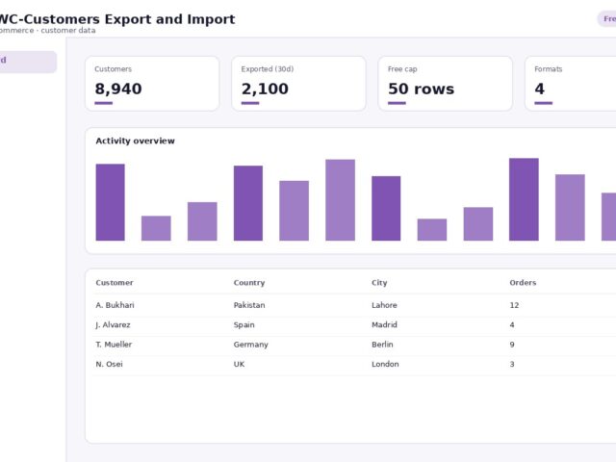
Task: Click order count 4 in Alvarez row
Action: (x=512, y=325)
